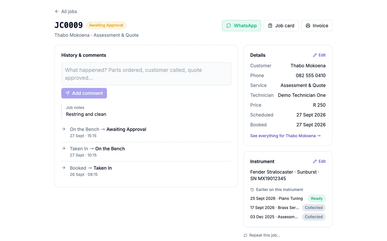This screenshot has height=241, width=387.
Task: Click the arrow icon beside Taken In entry
Action: click(64, 148)
